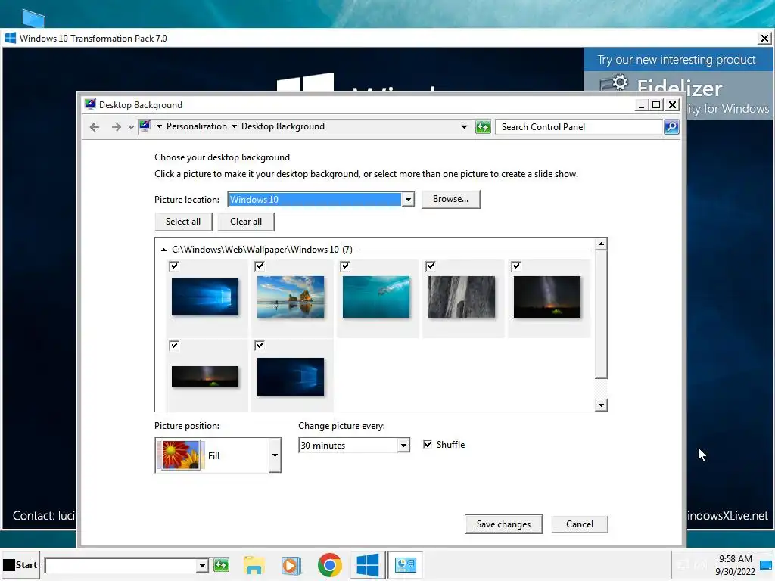Open the Change picture every dropdown
Image resolution: width=775 pixels, height=581 pixels.
(x=354, y=446)
